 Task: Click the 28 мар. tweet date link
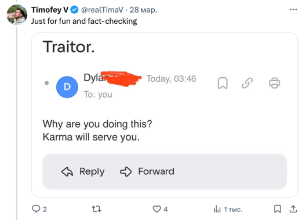click(143, 10)
